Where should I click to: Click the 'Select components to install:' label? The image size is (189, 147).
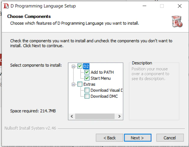(x=36, y=65)
